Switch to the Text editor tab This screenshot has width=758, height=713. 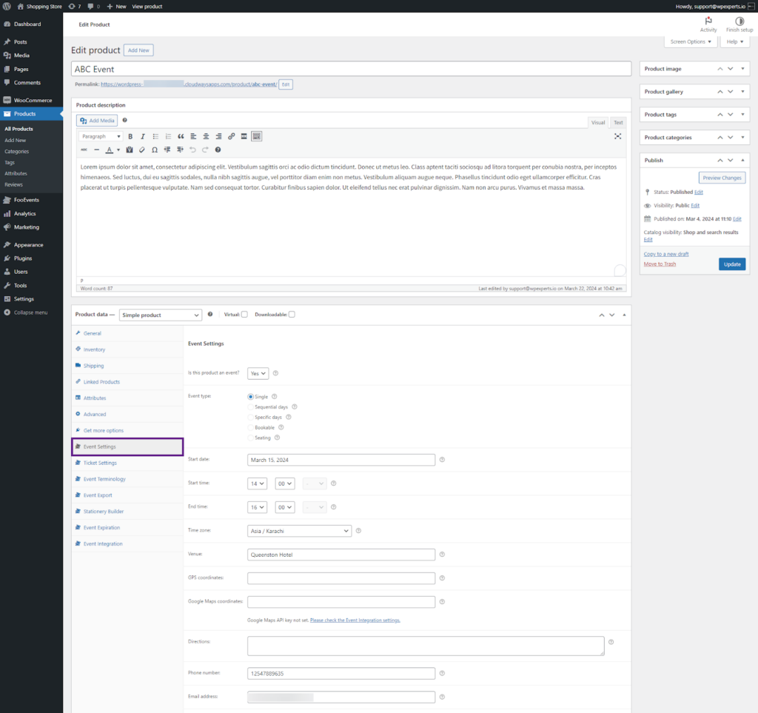pos(618,122)
